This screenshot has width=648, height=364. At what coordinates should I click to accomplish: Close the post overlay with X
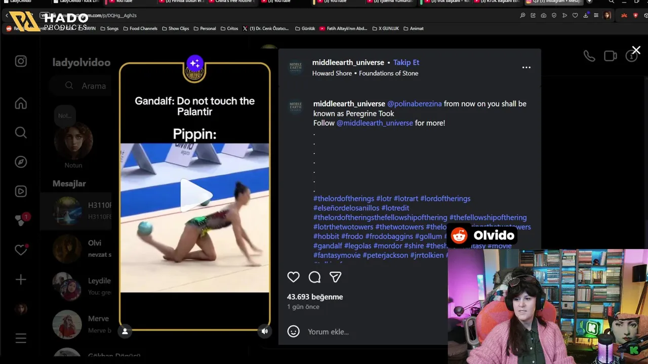pyautogui.click(x=636, y=50)
